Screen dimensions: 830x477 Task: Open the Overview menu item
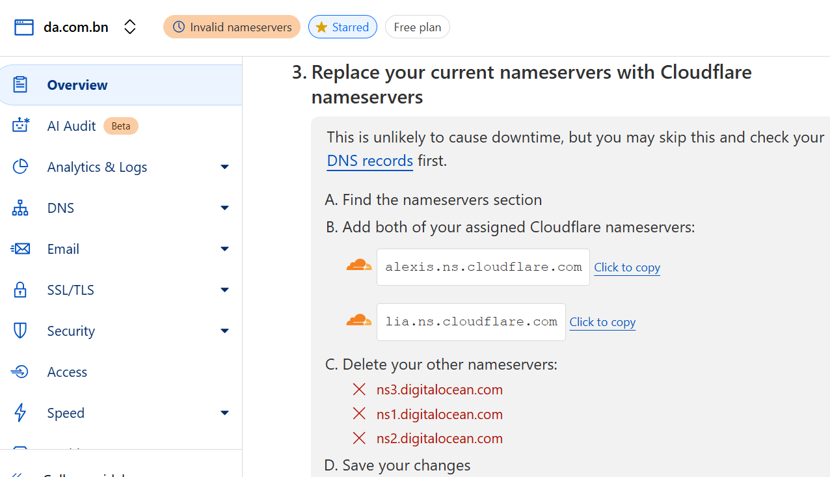(121, 85)
